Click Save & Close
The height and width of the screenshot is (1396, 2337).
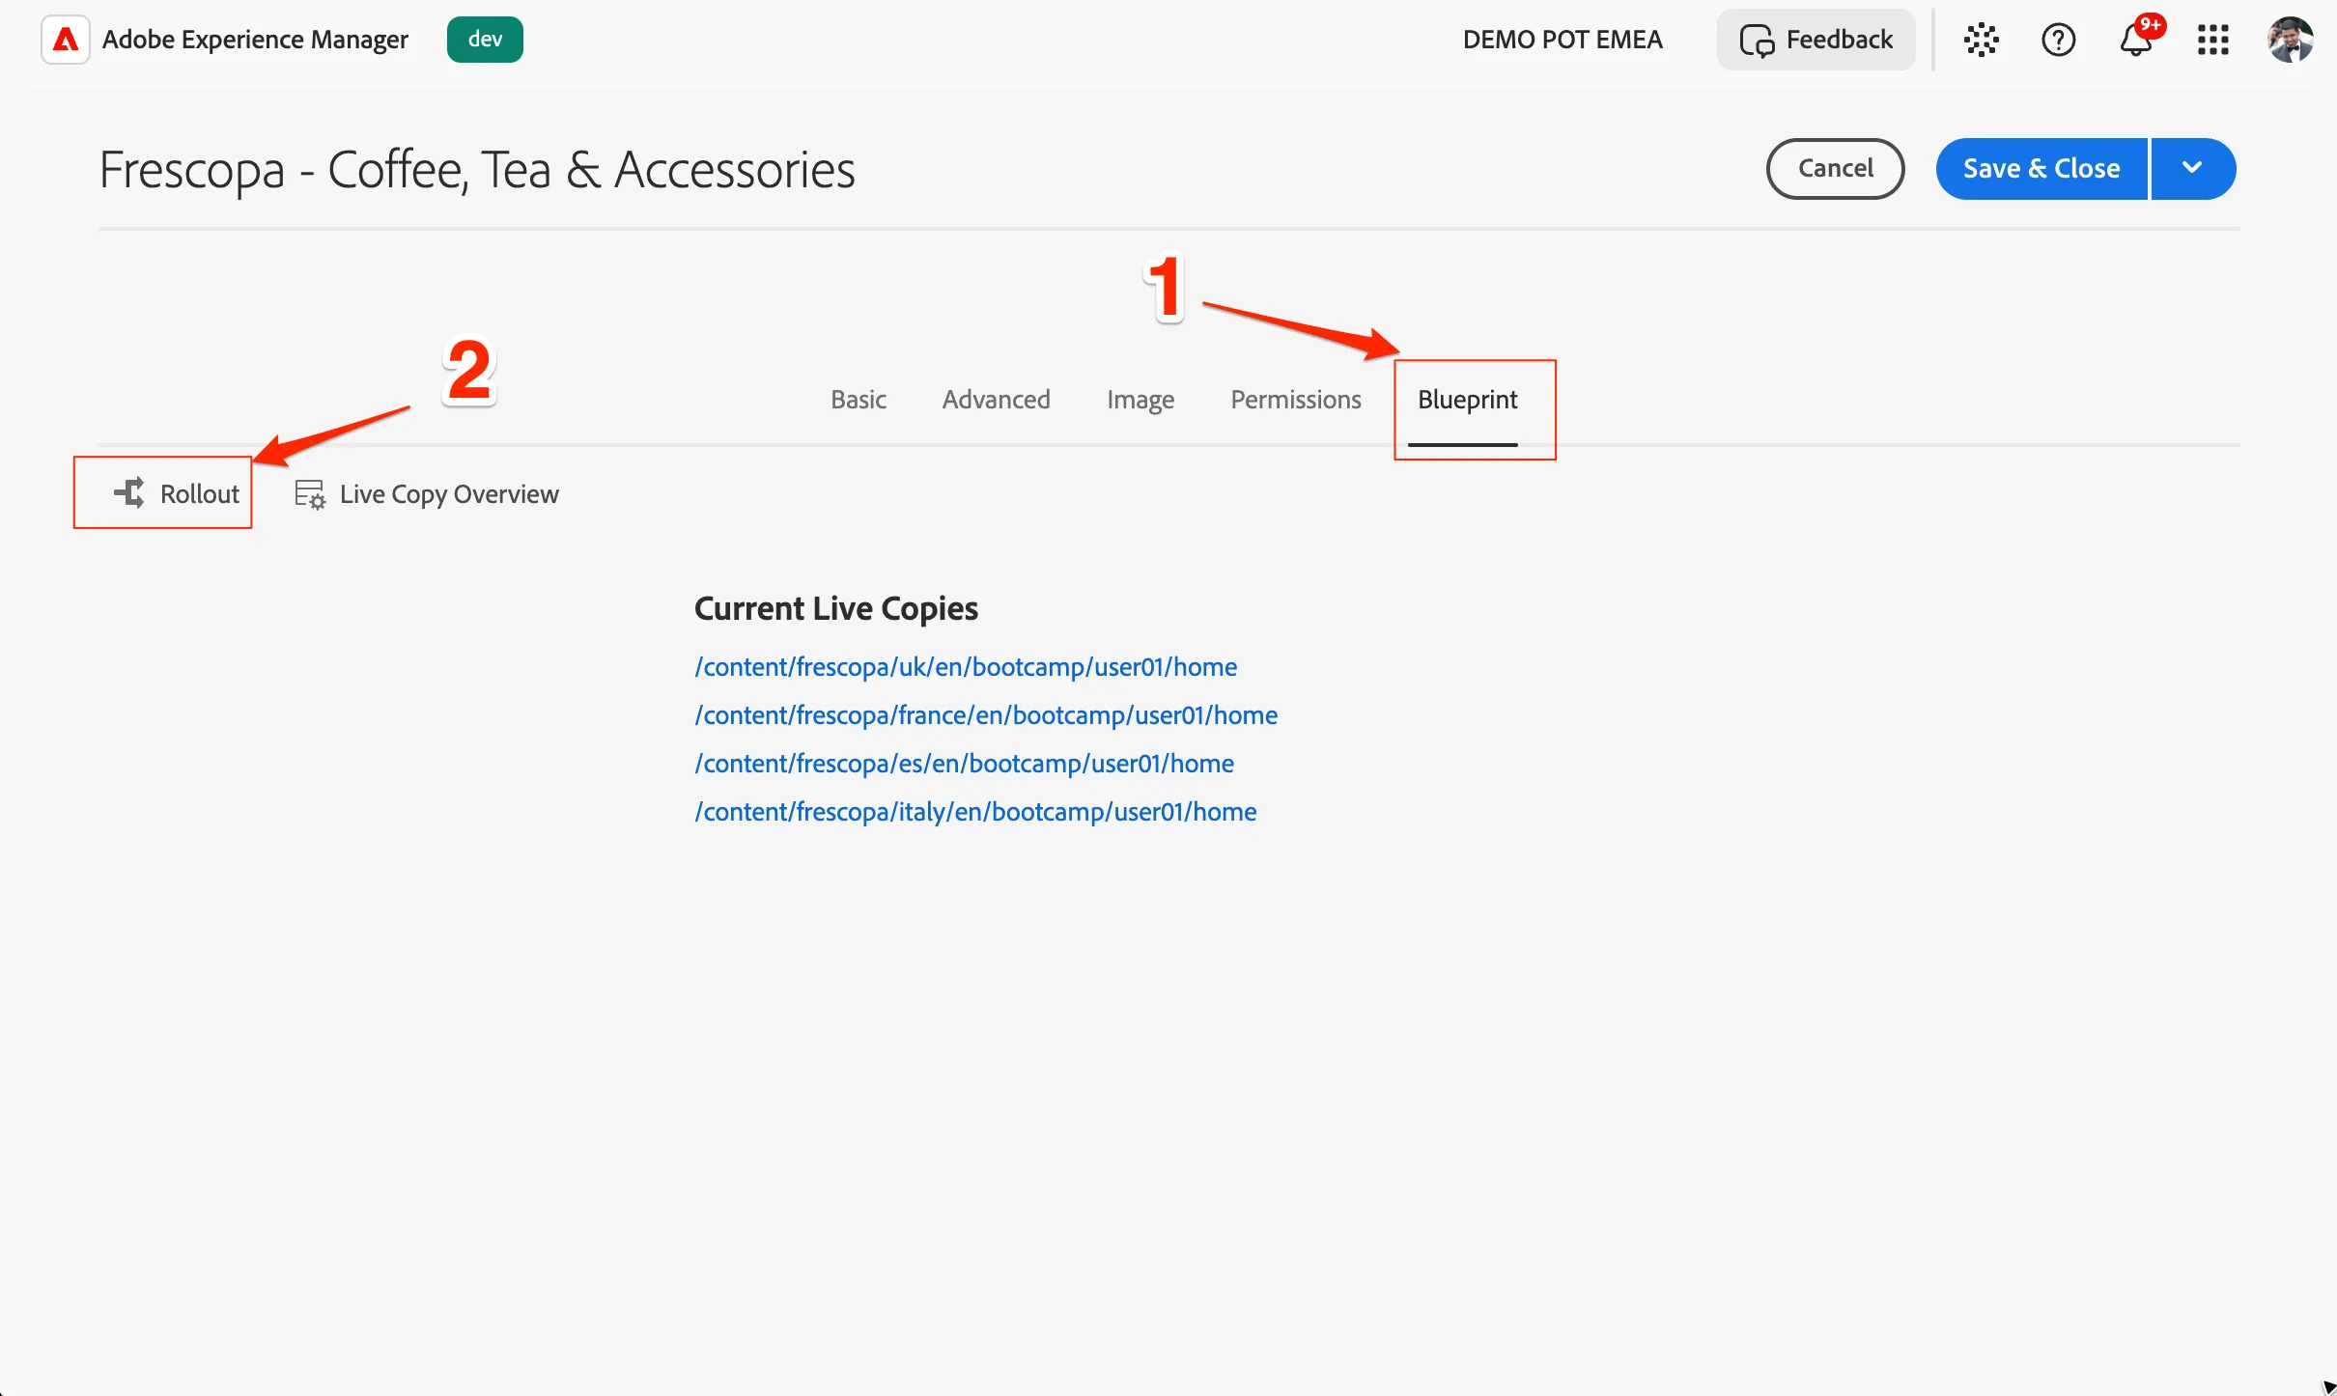[x=2041, y=168]
